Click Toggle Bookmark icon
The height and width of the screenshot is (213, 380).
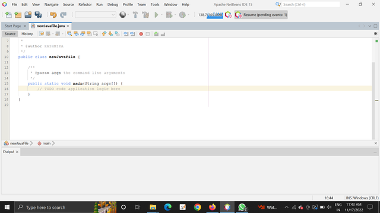(x=118, y=34)
